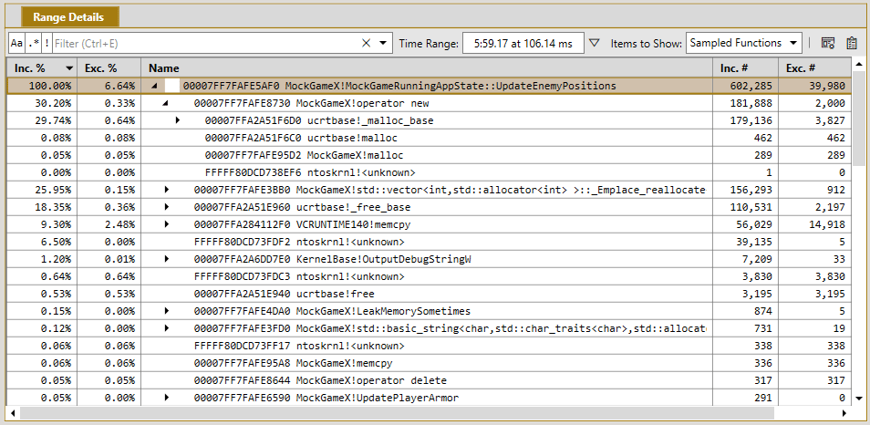Open the filter history dropdown arrow

(383, 43)
